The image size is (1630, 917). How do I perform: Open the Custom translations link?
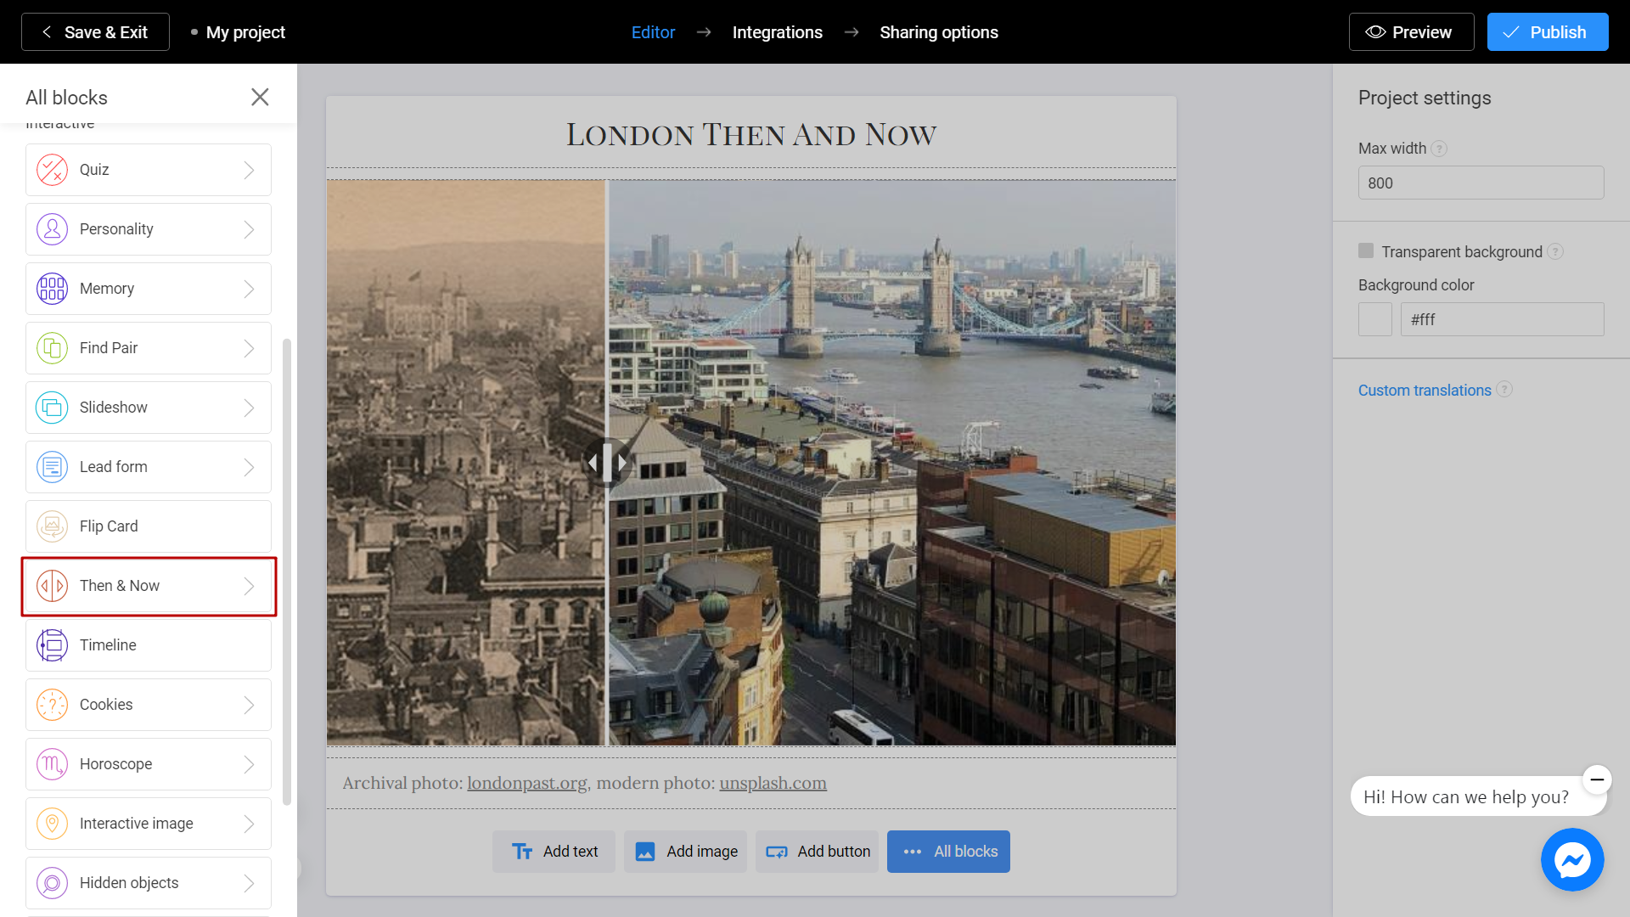[1424, 391]
